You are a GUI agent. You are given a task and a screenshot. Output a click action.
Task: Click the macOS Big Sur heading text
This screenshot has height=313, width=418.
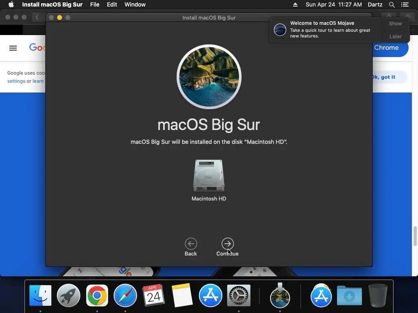click(209, 125)
